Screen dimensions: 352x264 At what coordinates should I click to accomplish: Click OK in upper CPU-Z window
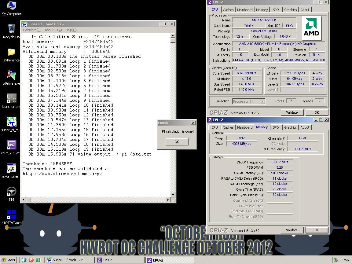[x=317, y=112]
